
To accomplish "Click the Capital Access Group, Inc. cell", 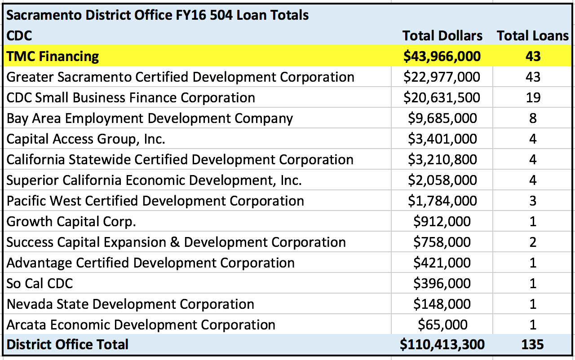I will (86, 139).
